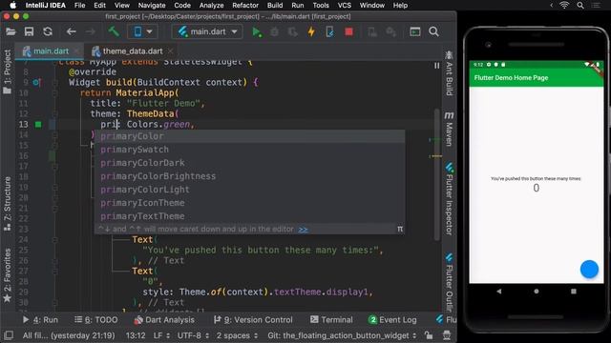Open Spotlight search in macOS menu bar
Screen dimensions: 611x343
pos(580,6)
